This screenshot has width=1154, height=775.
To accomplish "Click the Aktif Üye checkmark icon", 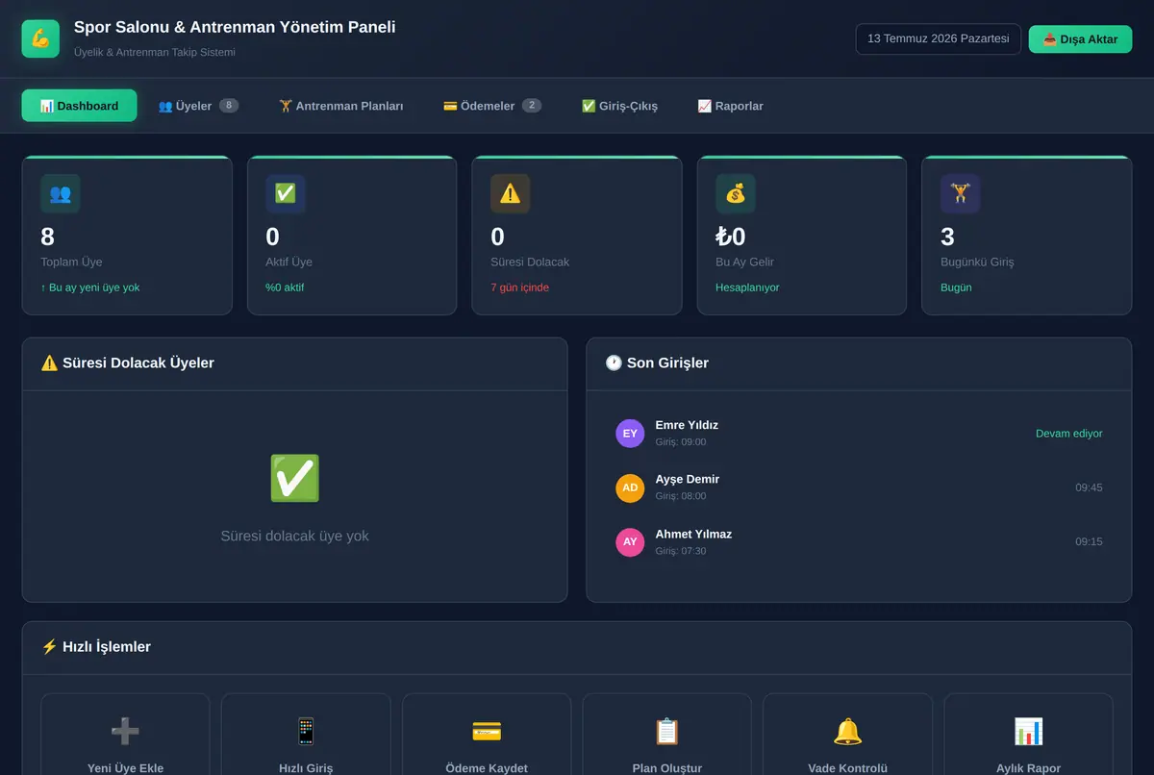I will click(x=286, y=193).
